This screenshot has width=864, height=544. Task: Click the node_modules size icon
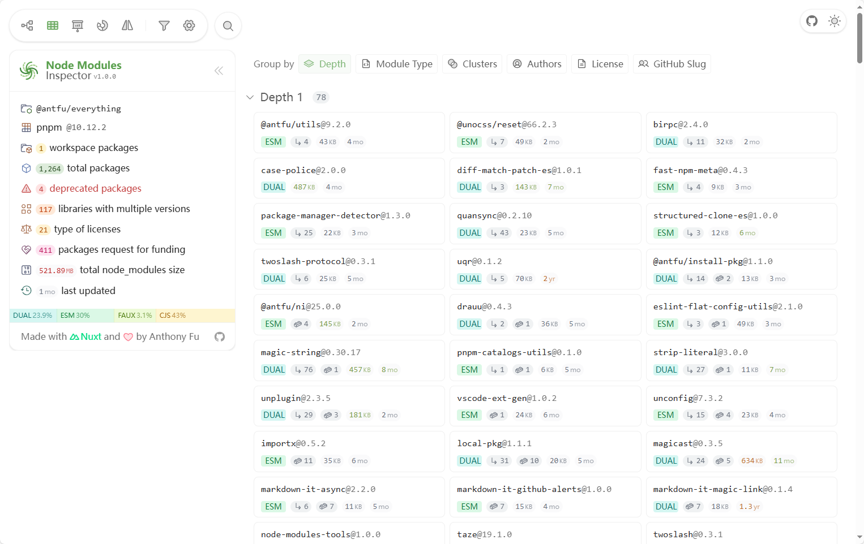pos(26,270)
